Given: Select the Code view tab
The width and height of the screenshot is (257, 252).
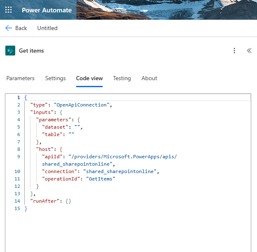Looking at the screenshot, I should click(x=89, y=79).
